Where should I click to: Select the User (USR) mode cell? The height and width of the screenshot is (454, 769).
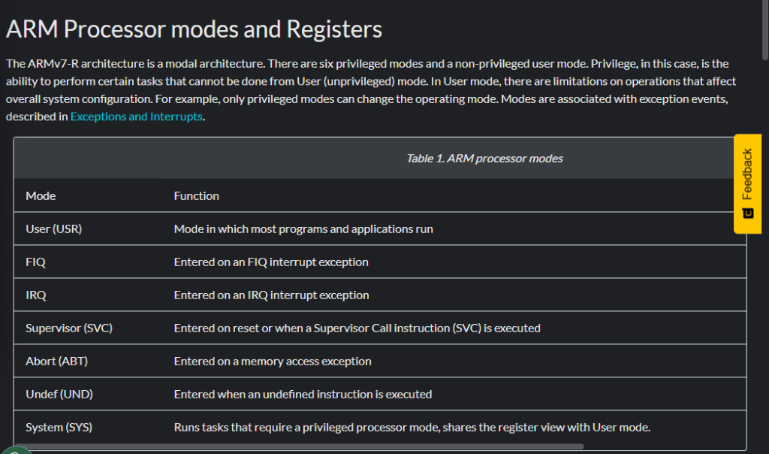53,229
